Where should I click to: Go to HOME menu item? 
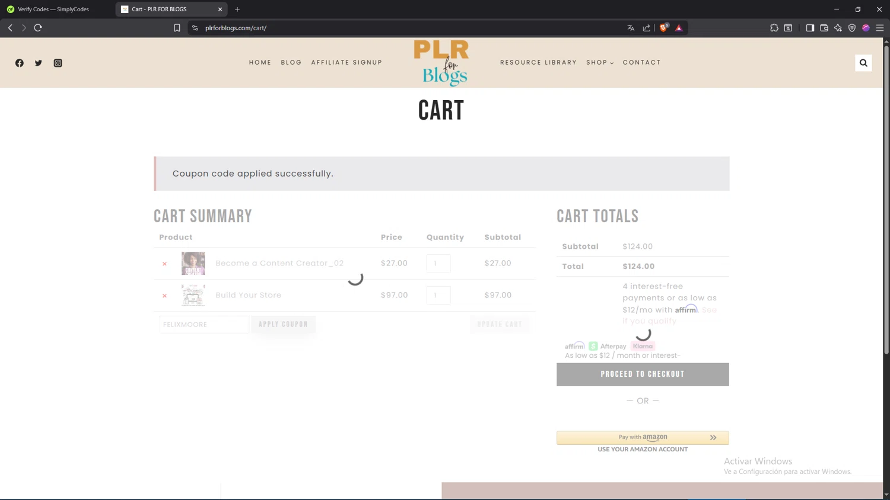(260, 62)
